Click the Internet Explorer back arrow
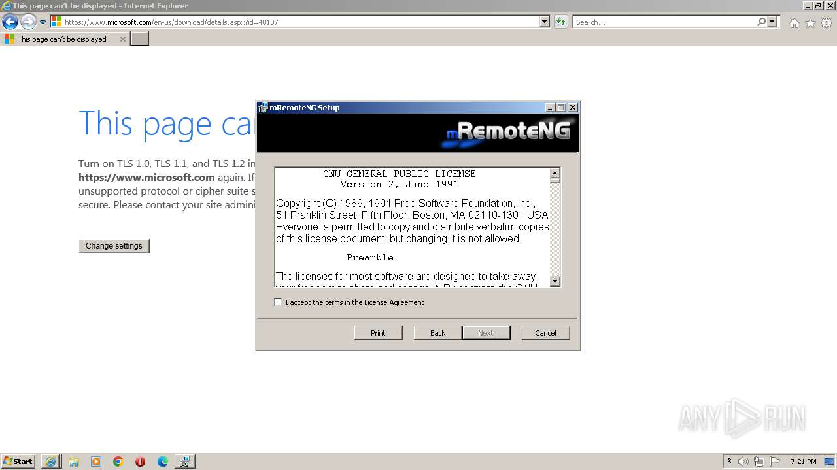 (10, 22)
